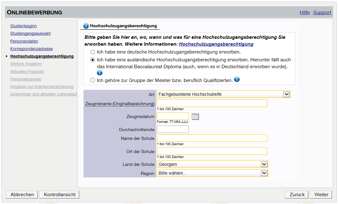Select ausländische Hochschulzugangsberechtigung radio option
This screenshot has width=339, height=204.
click(92, 60)
